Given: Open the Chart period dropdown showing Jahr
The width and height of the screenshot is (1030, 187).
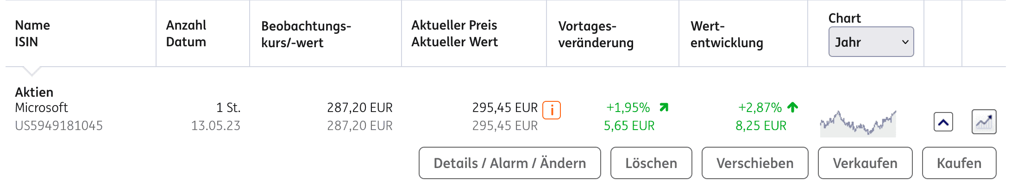Looking at the screenshot, I should tap(871, 42).
